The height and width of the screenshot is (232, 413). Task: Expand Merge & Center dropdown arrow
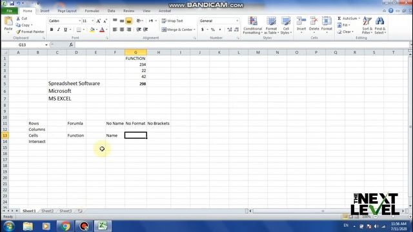click(x=194, y=30)
